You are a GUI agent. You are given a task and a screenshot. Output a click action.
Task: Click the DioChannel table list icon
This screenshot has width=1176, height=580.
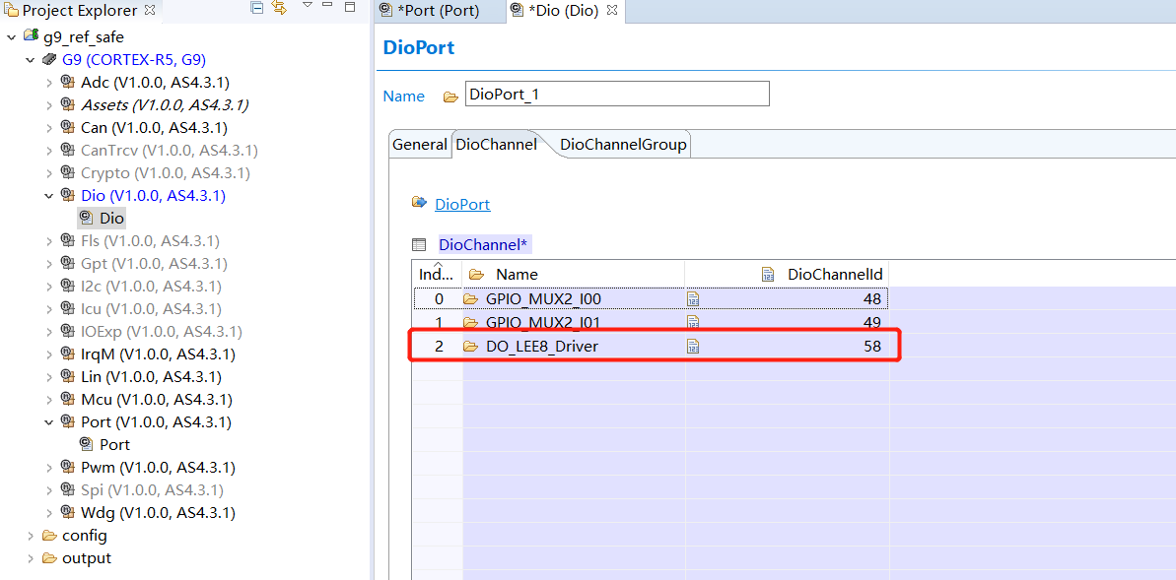pyautogui.click(x=419, y=244)
